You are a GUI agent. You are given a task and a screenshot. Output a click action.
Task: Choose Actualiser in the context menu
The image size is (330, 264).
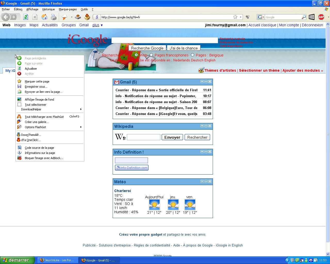click(50, 69)
